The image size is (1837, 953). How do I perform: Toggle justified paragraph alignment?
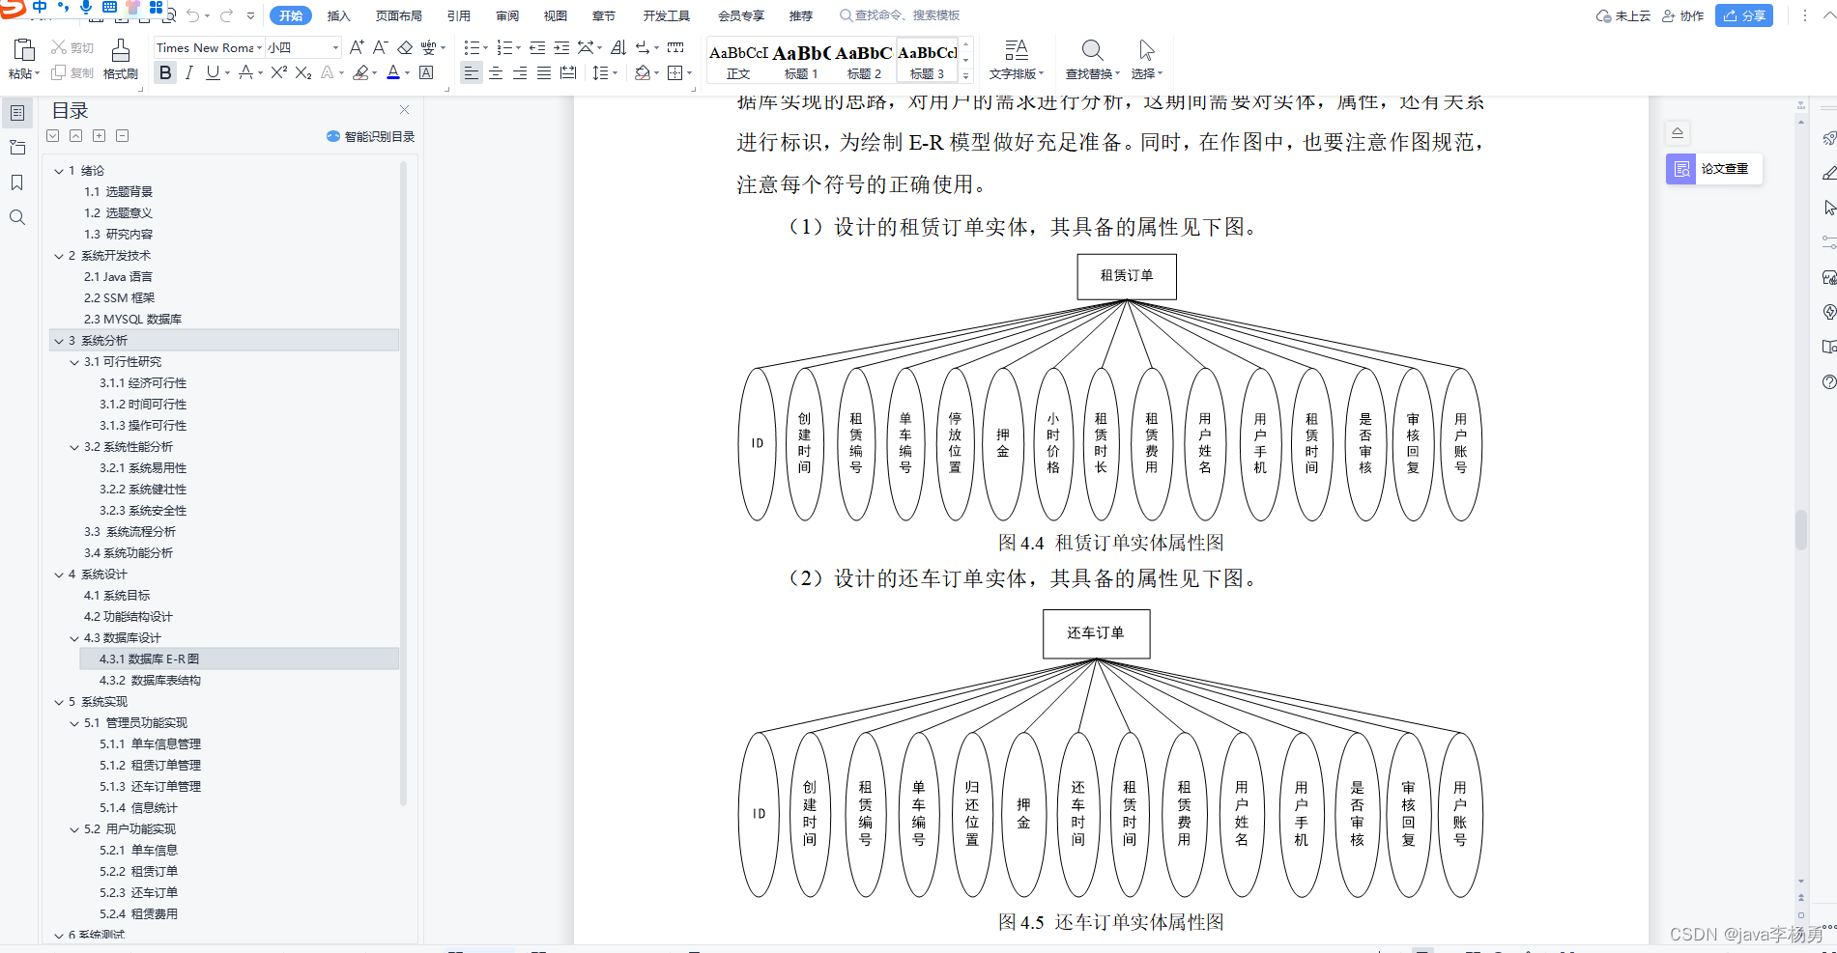point(544,72)
